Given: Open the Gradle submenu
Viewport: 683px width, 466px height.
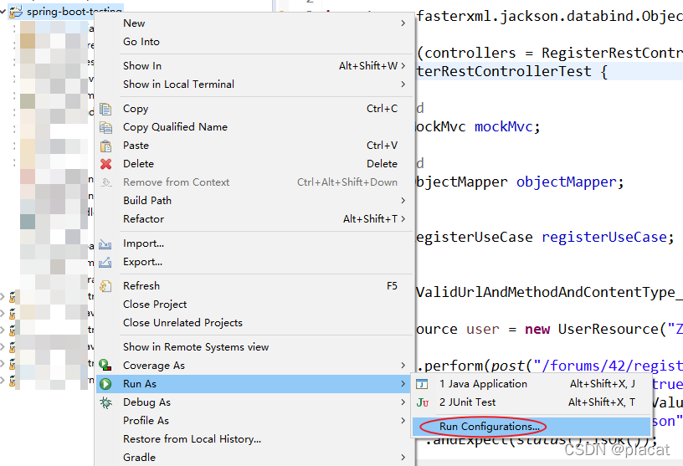Looking at the screenshot, I should pyautogui.click(x=254, y=458).
